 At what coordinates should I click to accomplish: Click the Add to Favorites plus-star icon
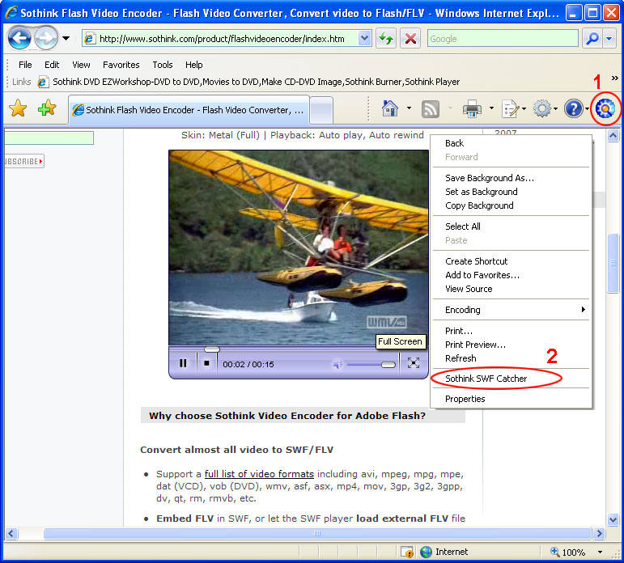(47, 108)
